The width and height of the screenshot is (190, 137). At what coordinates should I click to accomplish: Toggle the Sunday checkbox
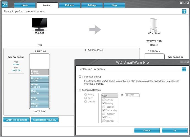coord(104,100)
